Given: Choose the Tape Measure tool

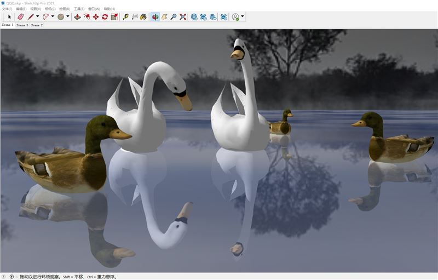Looking at the screenshot, I should [125, 17].
